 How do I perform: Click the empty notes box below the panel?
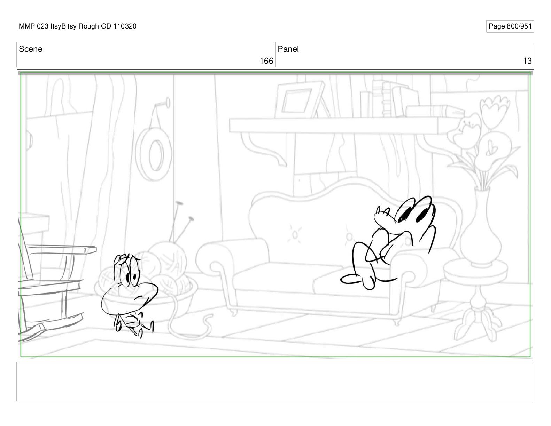[x=275, y=381]
